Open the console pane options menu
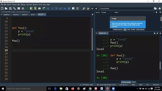The image size is (162, 91). [160, 33]
